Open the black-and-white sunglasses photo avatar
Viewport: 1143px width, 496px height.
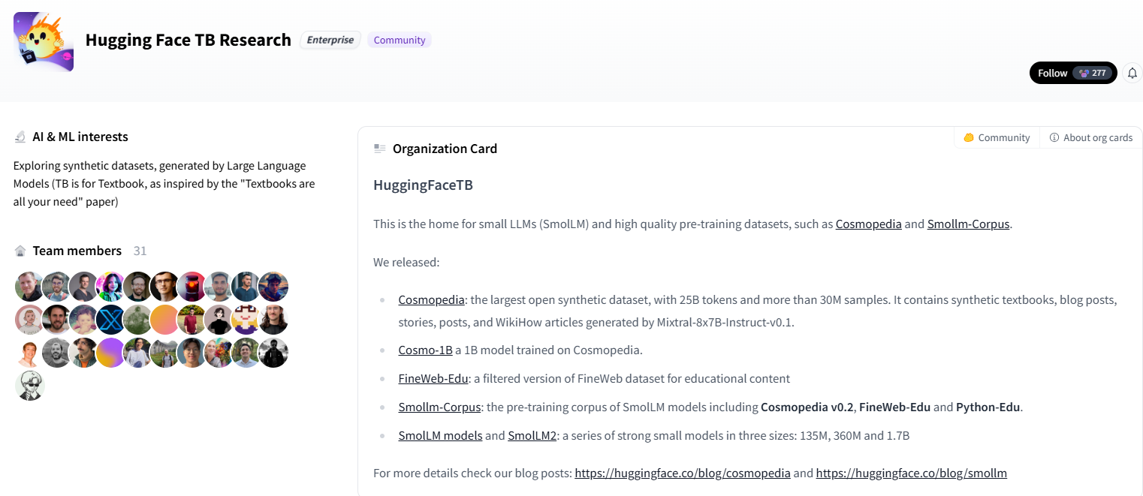tap(273, 353)
